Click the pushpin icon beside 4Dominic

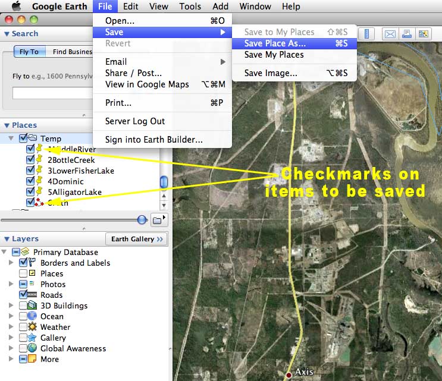[x=39, y=181]
